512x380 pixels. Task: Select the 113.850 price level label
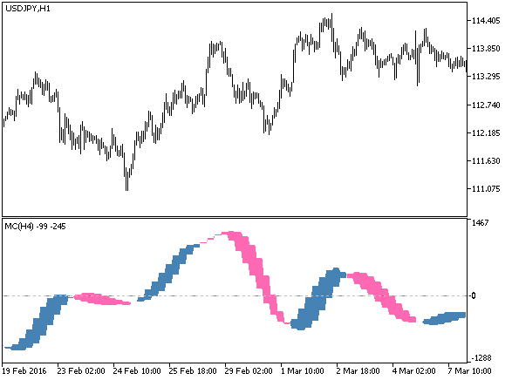(486, 49)
